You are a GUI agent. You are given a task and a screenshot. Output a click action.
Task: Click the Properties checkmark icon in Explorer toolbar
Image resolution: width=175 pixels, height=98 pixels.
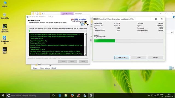point(37,14)
